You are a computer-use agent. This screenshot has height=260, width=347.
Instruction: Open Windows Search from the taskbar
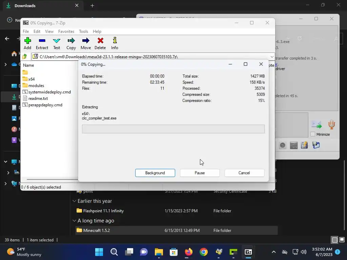(114, 252)
